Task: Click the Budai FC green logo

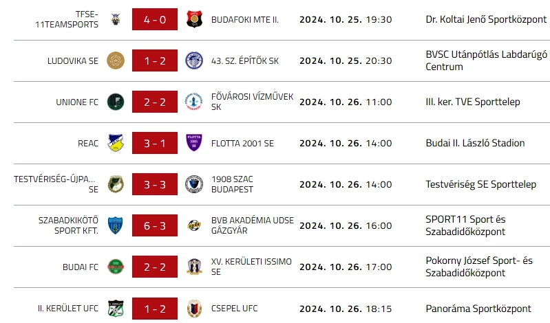Action: (x=115, y=267)
